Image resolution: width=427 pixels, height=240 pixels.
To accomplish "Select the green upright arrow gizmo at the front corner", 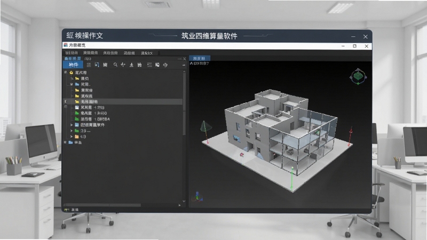I will 292,178.
